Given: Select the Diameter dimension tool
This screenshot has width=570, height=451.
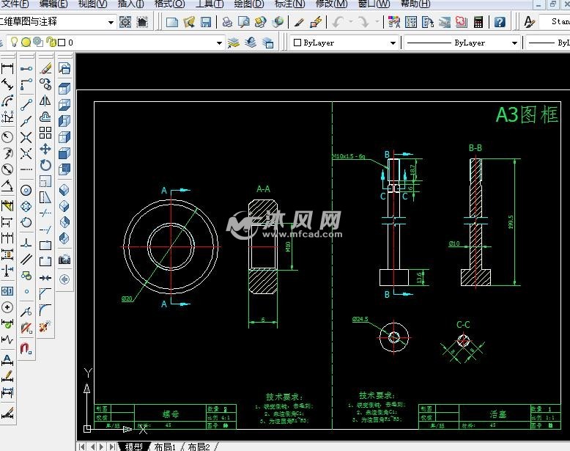Looking at the screenshot, I should pyautogui.click(x=7, y=169).
